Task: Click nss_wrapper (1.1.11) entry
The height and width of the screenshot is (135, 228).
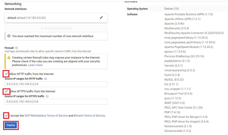Action: [178, 89]
